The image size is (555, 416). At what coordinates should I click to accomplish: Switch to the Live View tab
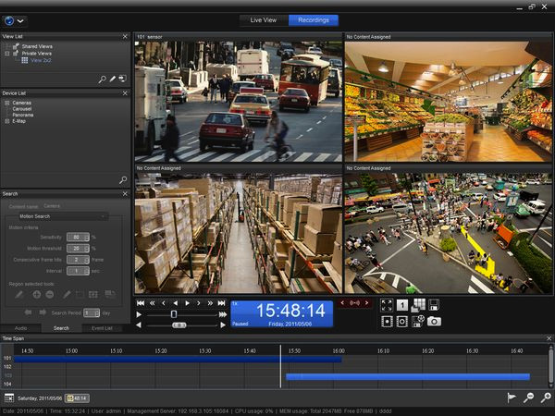click(263, 19)
